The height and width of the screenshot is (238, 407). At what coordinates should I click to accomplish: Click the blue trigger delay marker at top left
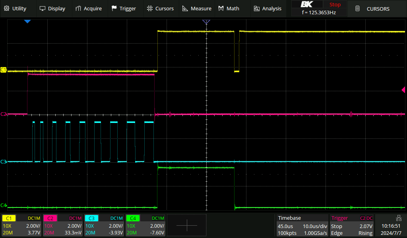pyautogui.click(x=27, y=21)
